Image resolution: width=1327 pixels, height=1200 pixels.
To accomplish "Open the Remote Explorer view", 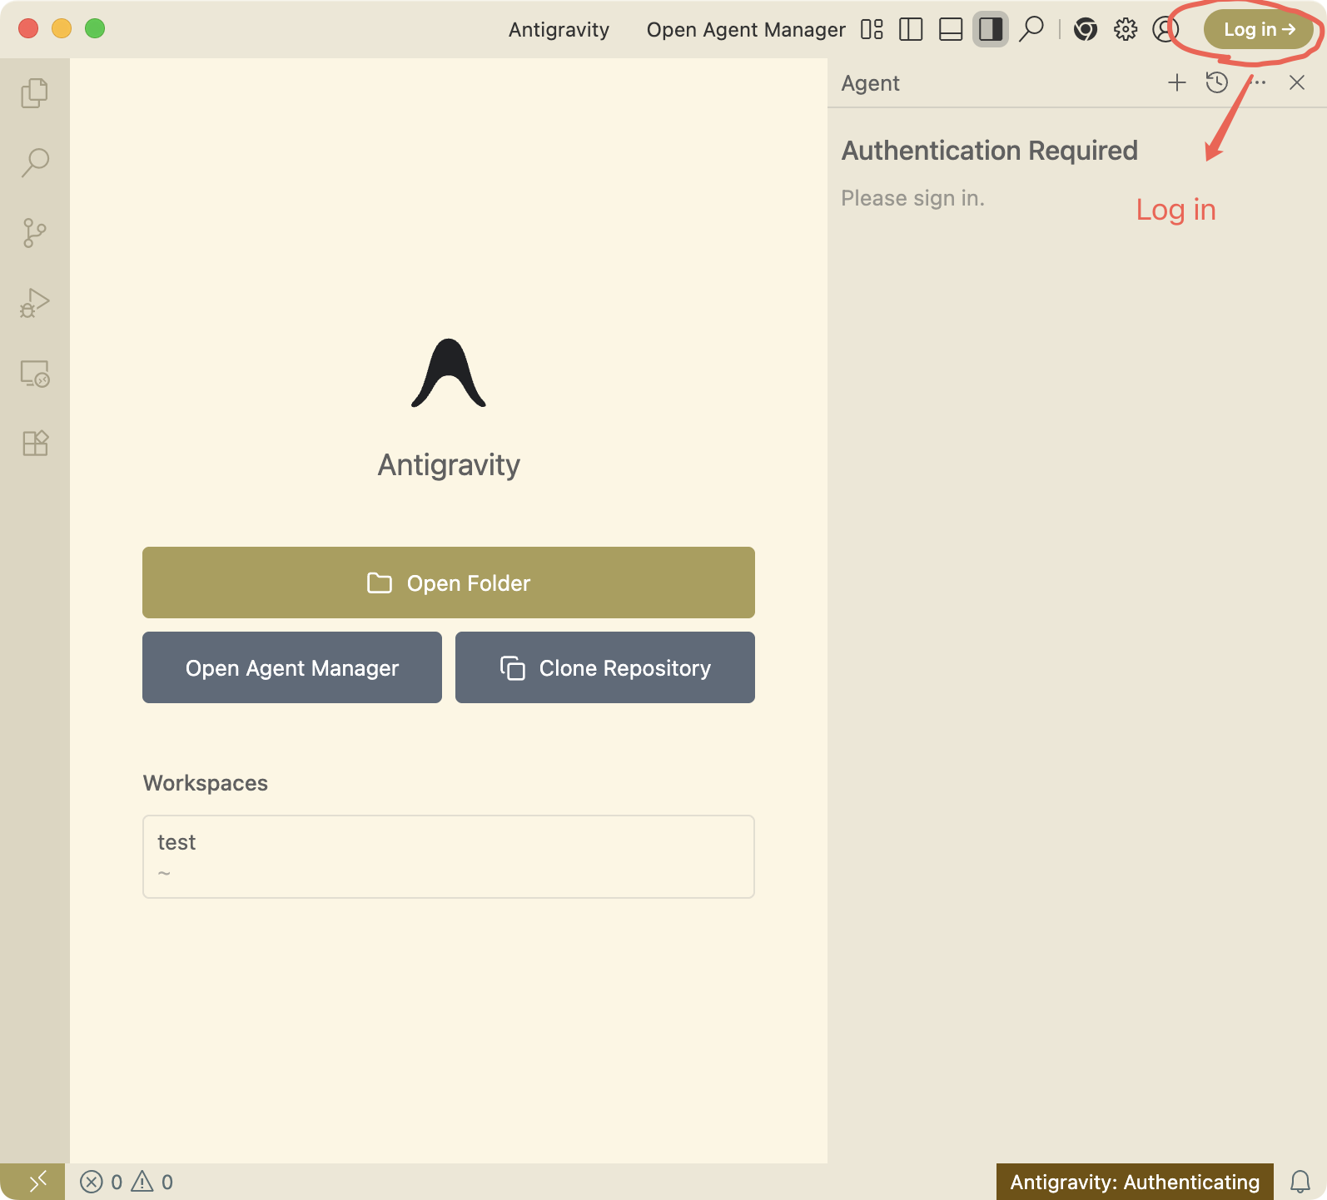I will click(34, 374).
